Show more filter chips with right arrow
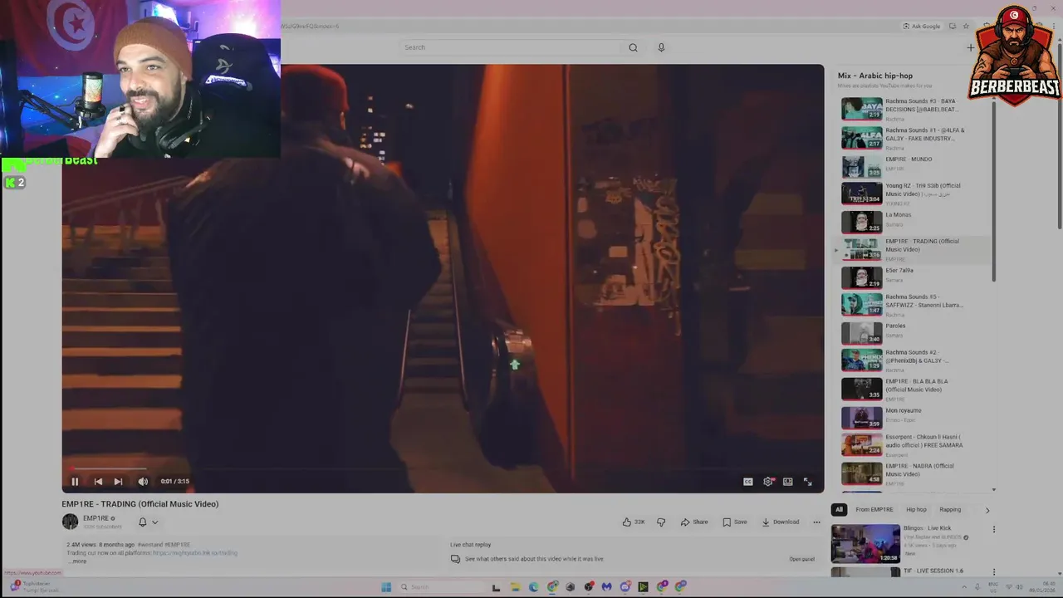 987,510
